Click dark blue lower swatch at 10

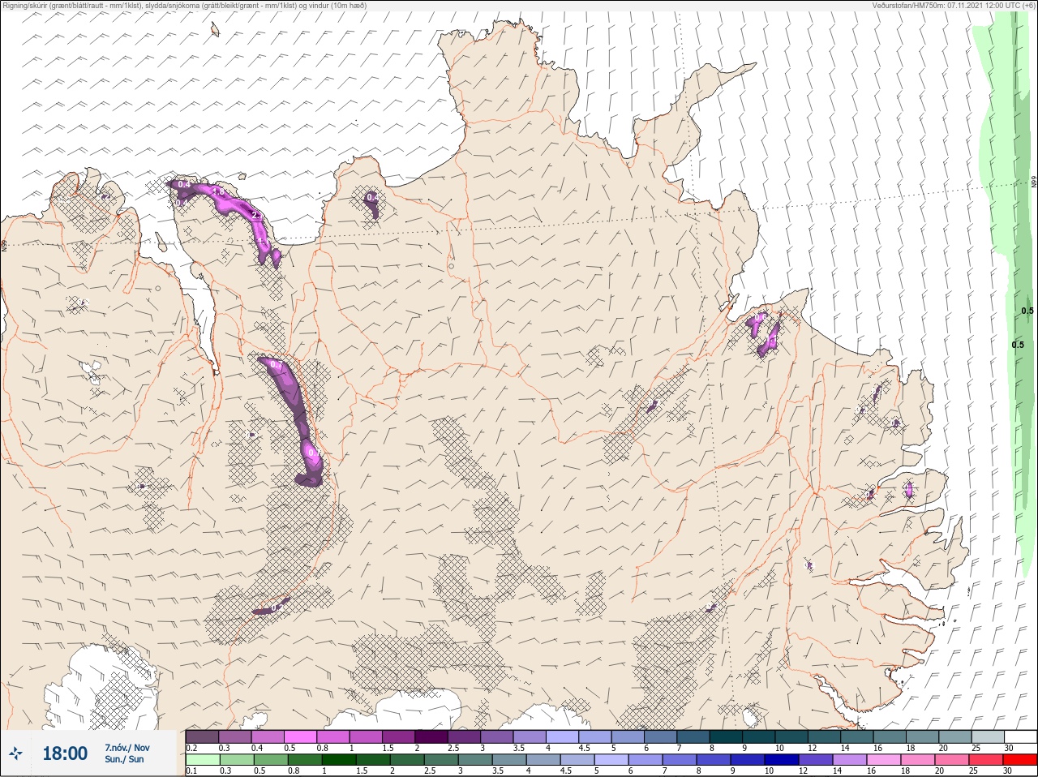pos(782,760)
